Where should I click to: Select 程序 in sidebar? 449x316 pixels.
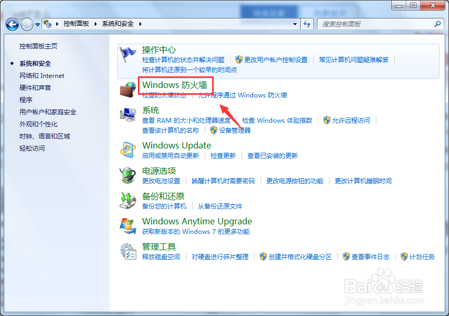26,100
